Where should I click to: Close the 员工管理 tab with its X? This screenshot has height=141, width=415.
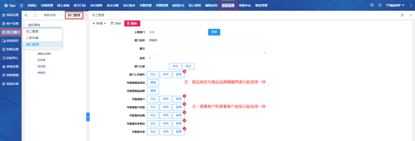(x=110, y=15)
